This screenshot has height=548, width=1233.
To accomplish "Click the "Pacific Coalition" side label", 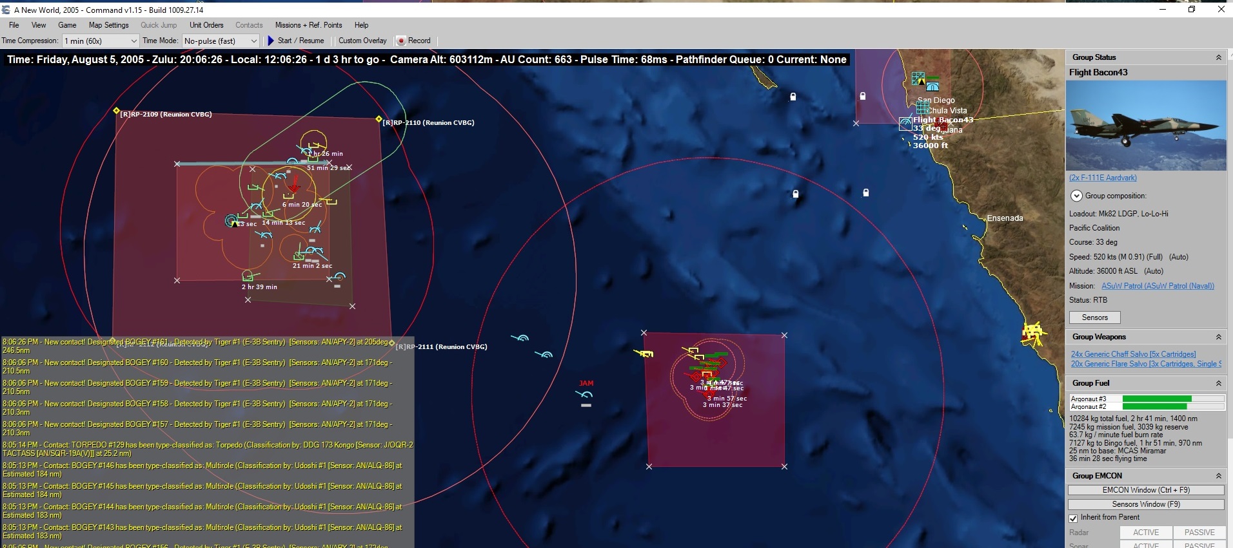I will 1094,228.
